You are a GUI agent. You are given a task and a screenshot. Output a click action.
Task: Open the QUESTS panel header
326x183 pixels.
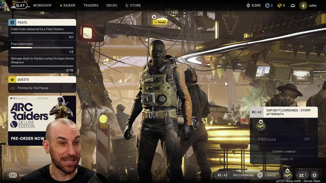42,80
